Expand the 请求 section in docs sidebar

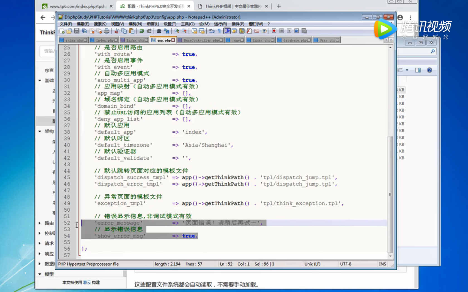(40, 243)
